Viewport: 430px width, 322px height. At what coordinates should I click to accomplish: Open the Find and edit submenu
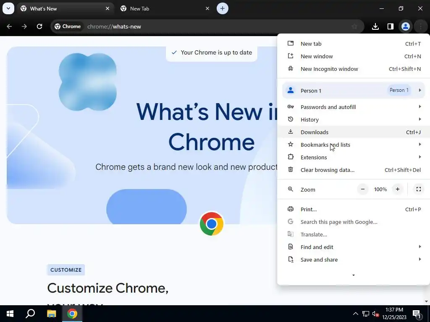pos(354,247)
